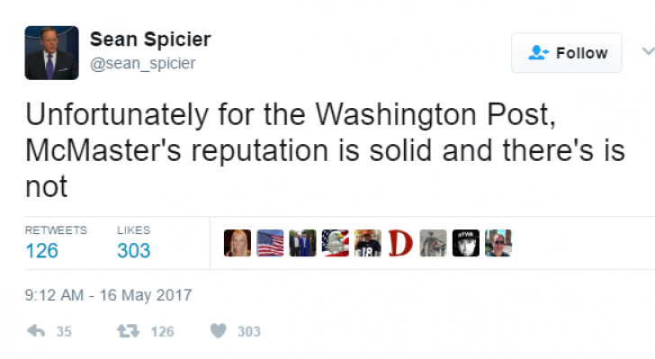Open Sean Spicier's profile picture

click(x=52, y=53)
